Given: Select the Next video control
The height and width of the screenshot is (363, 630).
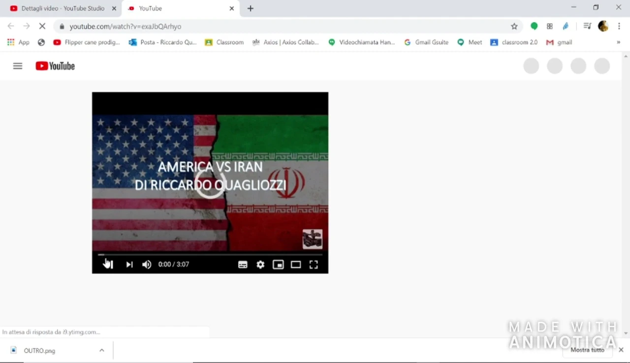Looking at the screenshot, I should click(x=129, y=264).
